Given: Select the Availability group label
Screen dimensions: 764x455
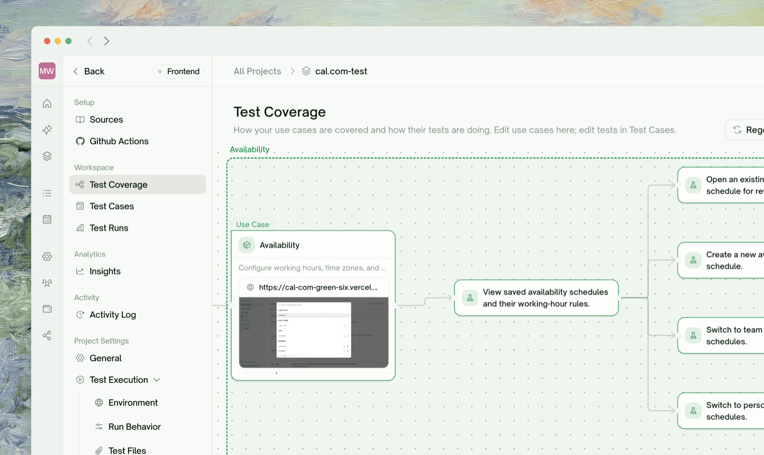Looking at the screenshot, I should [x=250, y=149].
